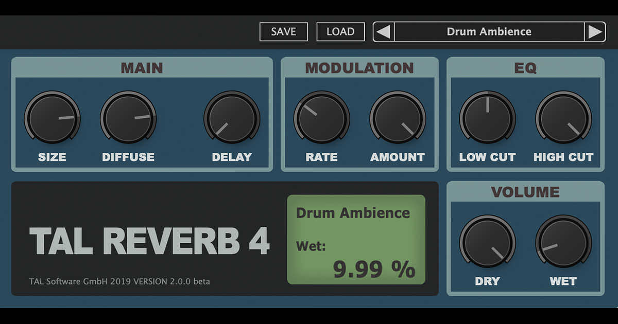Click the HIGH CUT knob
Screen dimensions: 618x324
point(563,118)
